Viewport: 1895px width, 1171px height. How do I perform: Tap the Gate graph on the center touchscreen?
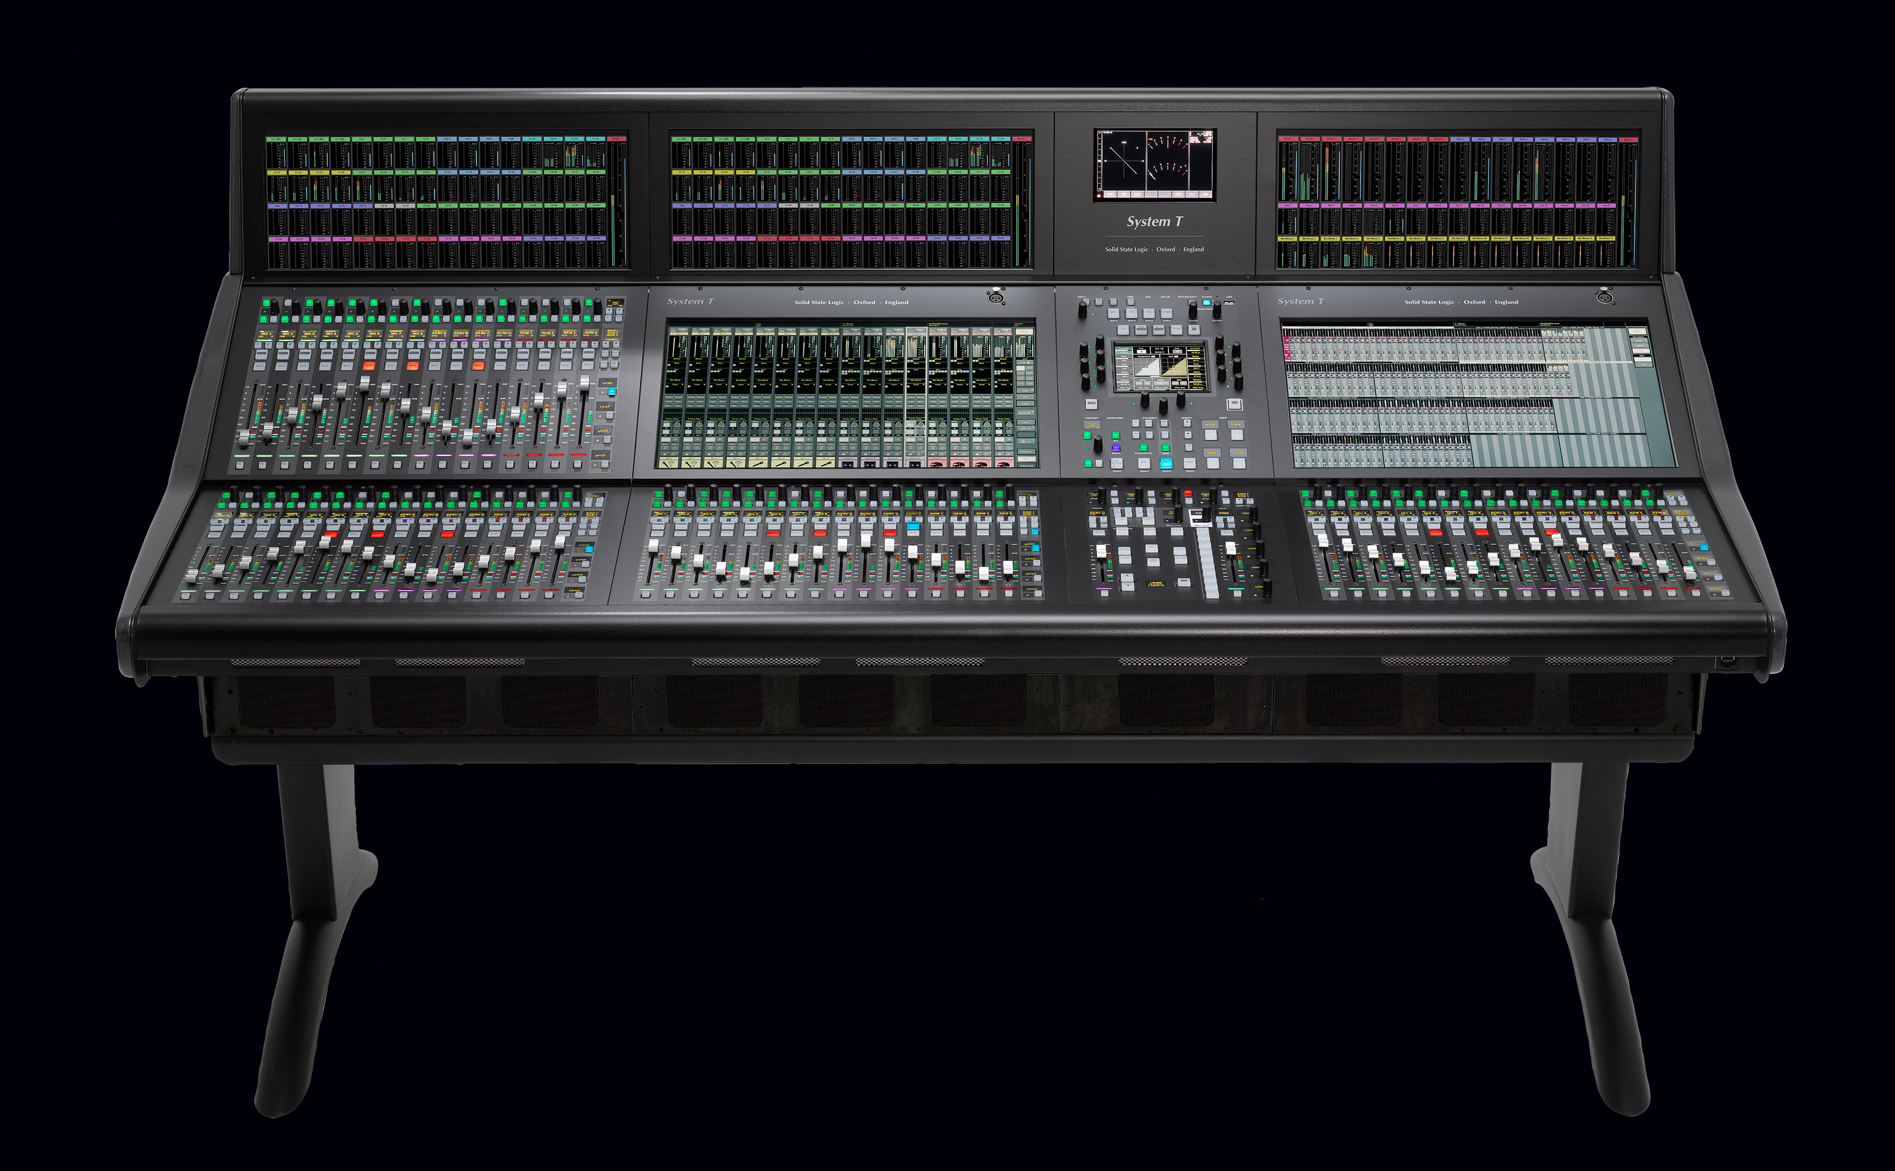coord(1174,367)
